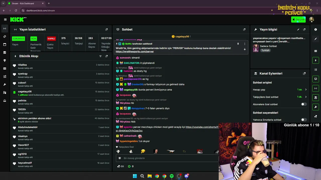Unpin the pinned BotRix message
The image size is (321, 180).
pyautogui.click(x=238, y=44)
